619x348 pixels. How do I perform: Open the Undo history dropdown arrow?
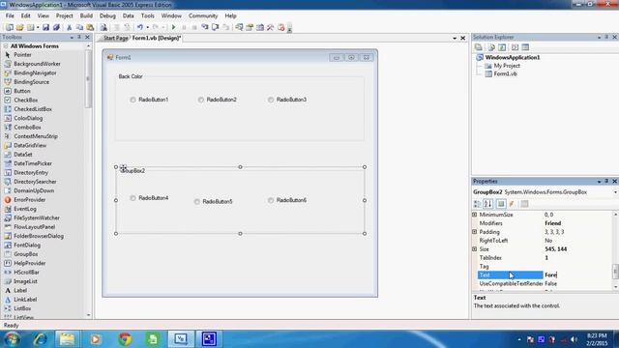[x=148, y=27]
